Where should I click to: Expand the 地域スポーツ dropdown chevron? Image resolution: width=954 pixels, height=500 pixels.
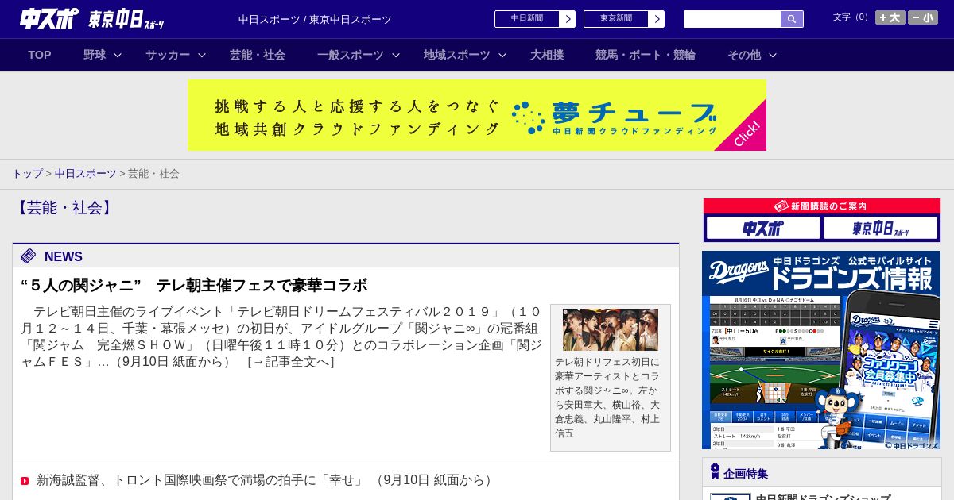click(x=502, y=56)
